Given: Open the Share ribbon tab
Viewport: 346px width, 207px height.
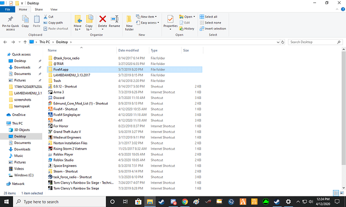Looking at the screenshot, I should [39, 9].
